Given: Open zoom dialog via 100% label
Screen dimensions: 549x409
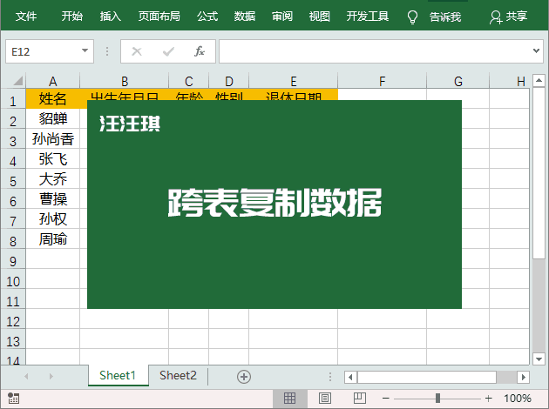Looking at the screenshot, I should tap(517, 399).
